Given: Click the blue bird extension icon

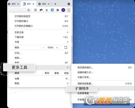Looking at the screenshot, I should [52, 10].
